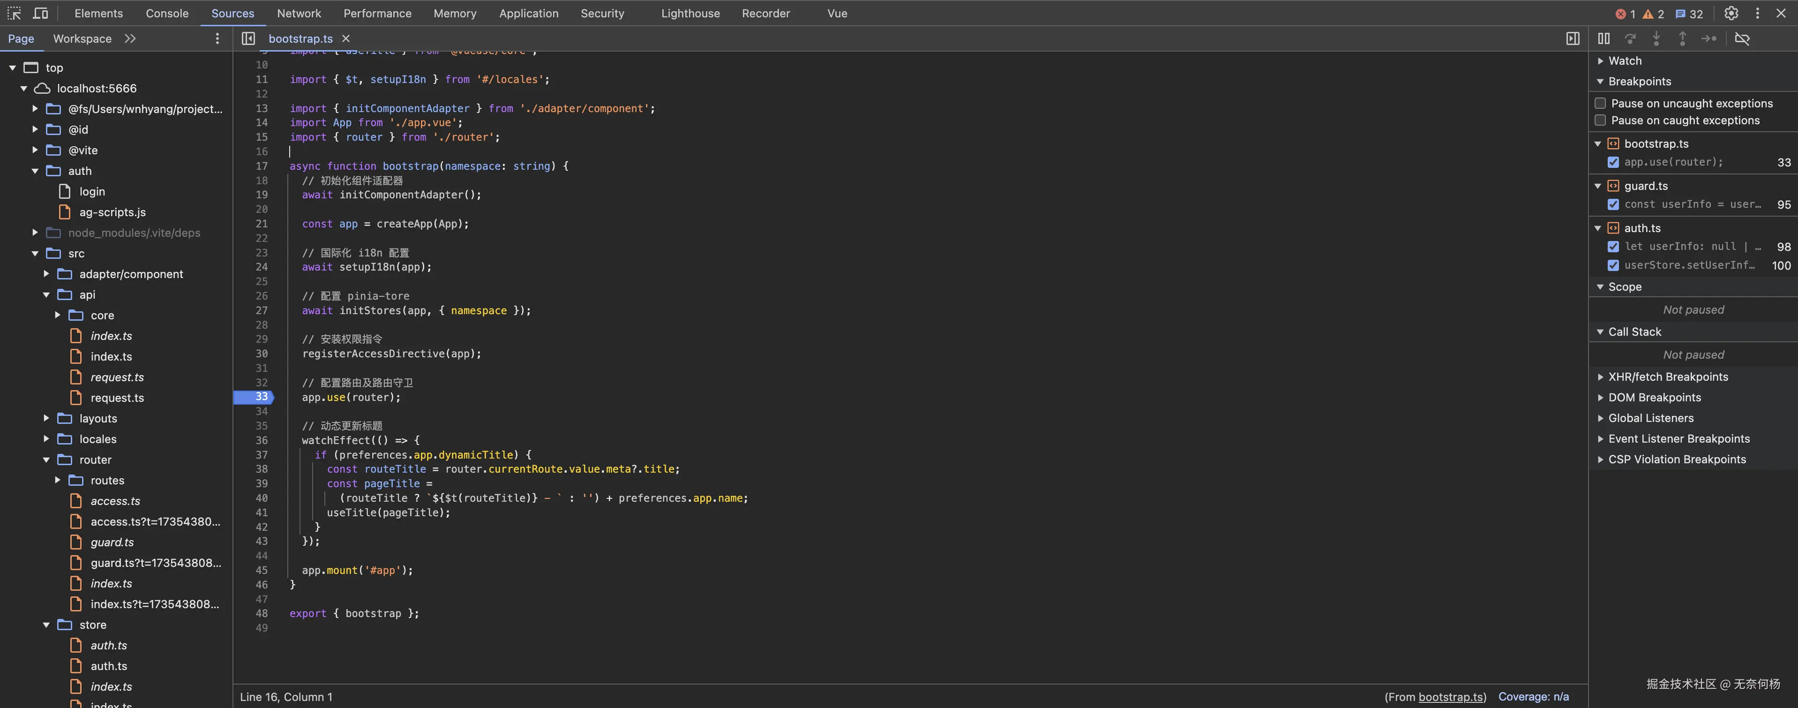1798x708 pixels.
Task: Hide the file navigator sidebar icon
Action: 248,38
